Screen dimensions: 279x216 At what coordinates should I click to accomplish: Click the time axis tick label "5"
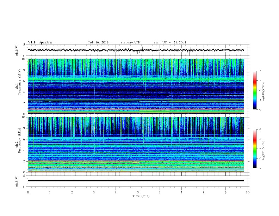pos(138,192)
